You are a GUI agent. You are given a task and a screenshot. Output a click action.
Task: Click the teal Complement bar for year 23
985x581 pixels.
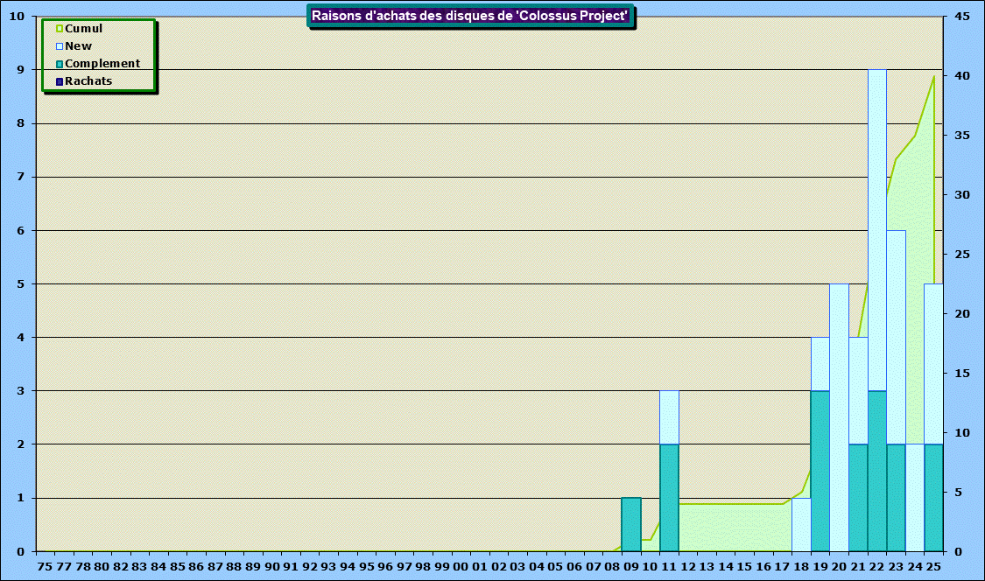[x=896, y=497]
